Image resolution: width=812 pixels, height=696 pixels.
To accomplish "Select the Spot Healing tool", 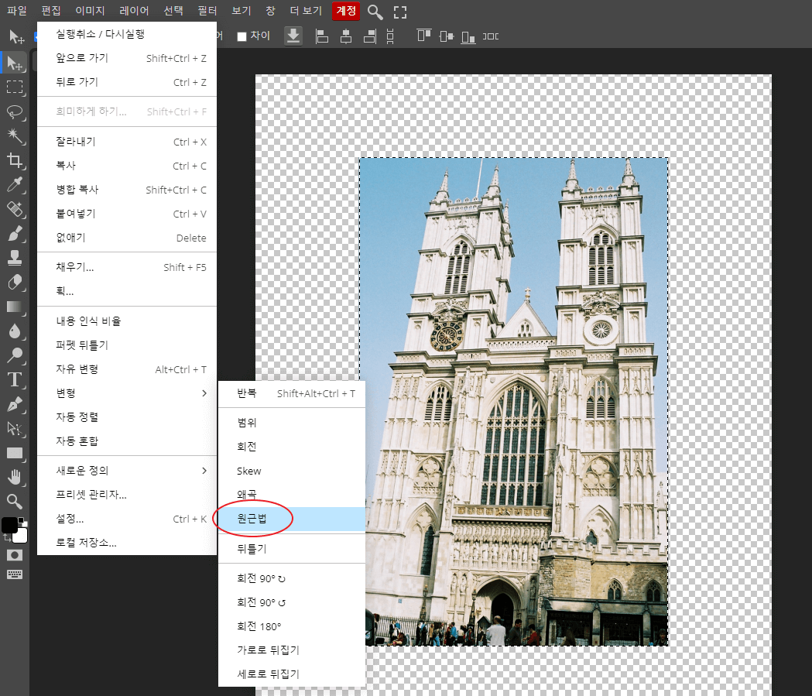I will tap(15, 209).
